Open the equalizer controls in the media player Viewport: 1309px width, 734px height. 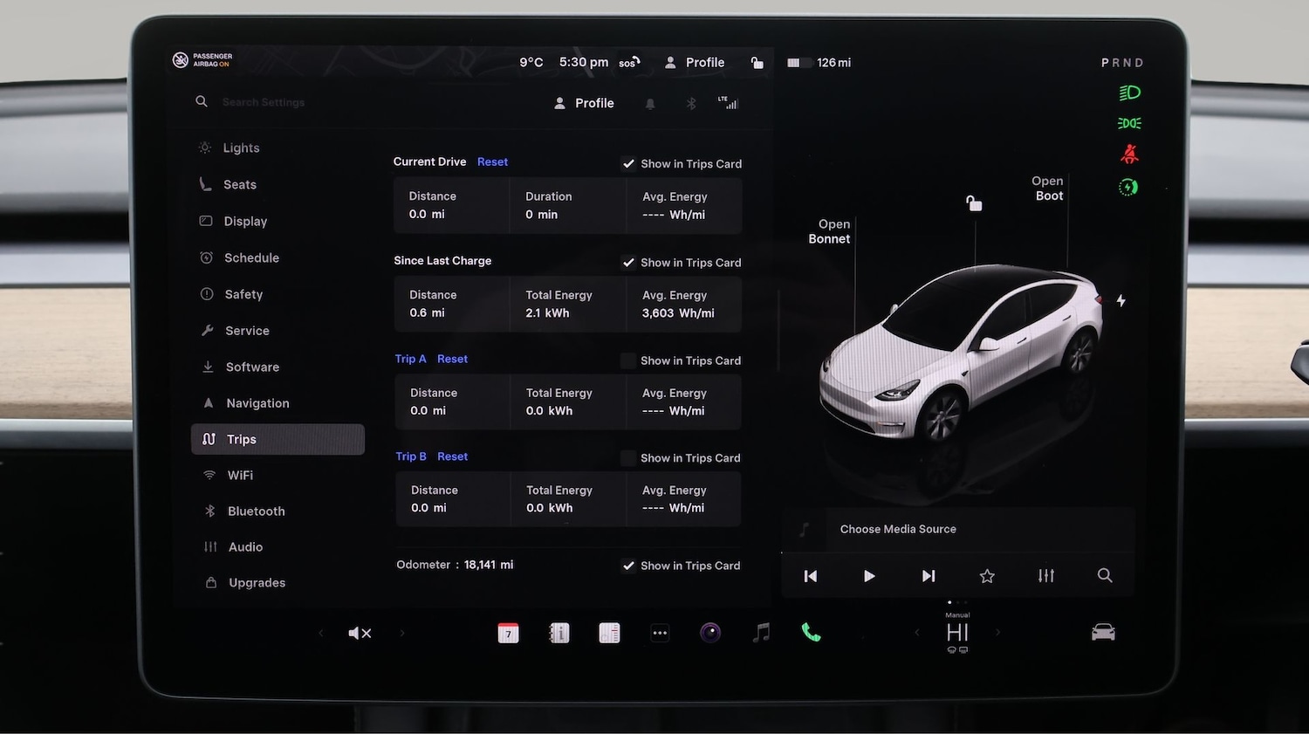pyautogui.click(x=1045, y=576)
